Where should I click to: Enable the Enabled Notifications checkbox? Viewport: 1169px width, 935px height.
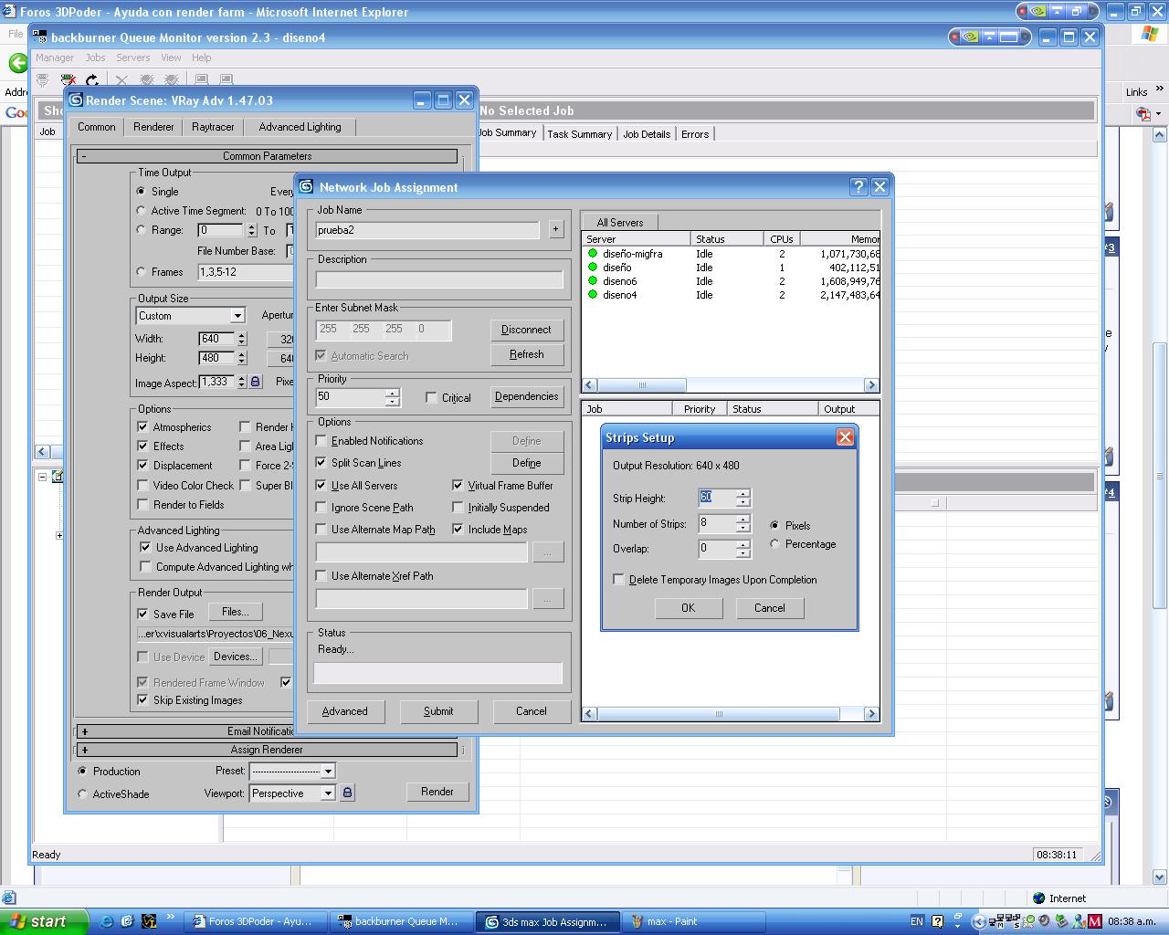321,441
